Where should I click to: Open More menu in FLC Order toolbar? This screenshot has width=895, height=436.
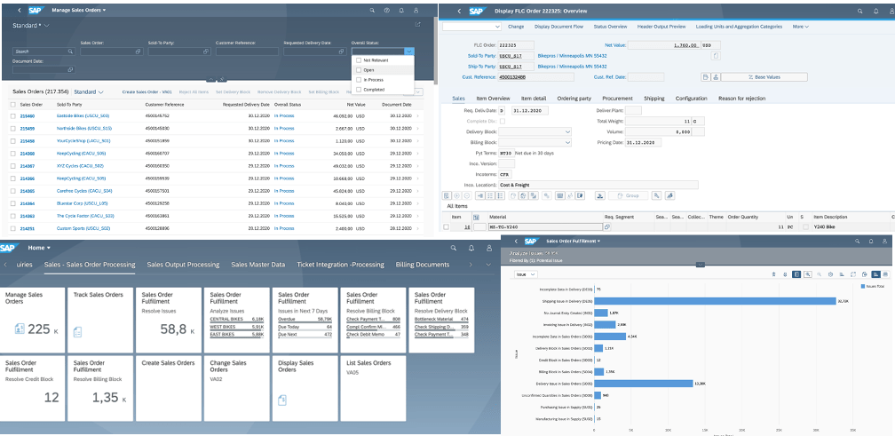(x=800, y=27)
